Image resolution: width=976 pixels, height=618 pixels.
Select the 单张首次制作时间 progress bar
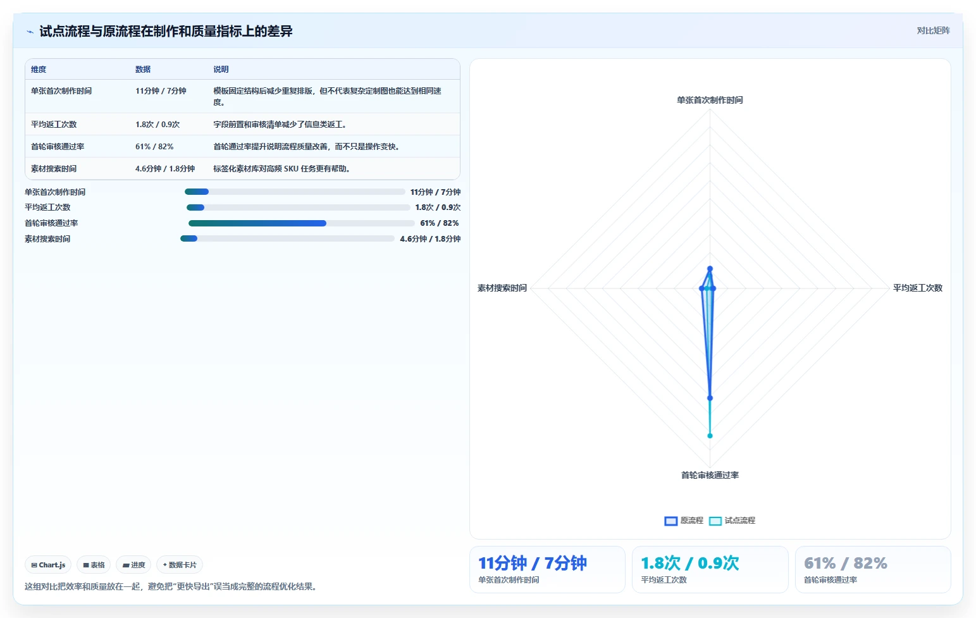[295, 192]
